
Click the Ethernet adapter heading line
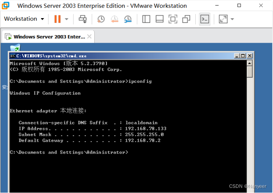pos(48,111)
